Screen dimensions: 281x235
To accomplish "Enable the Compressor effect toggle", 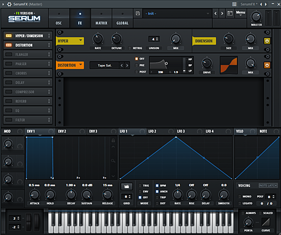I will 9,92.
